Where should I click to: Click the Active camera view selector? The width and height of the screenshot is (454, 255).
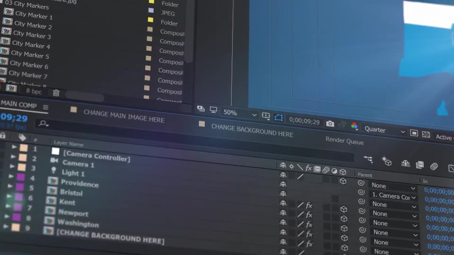(444, 137)
